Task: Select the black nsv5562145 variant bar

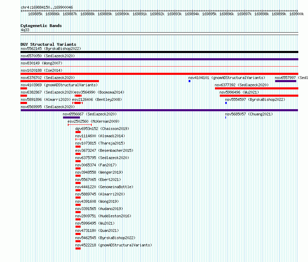Action: pos(159,52)
